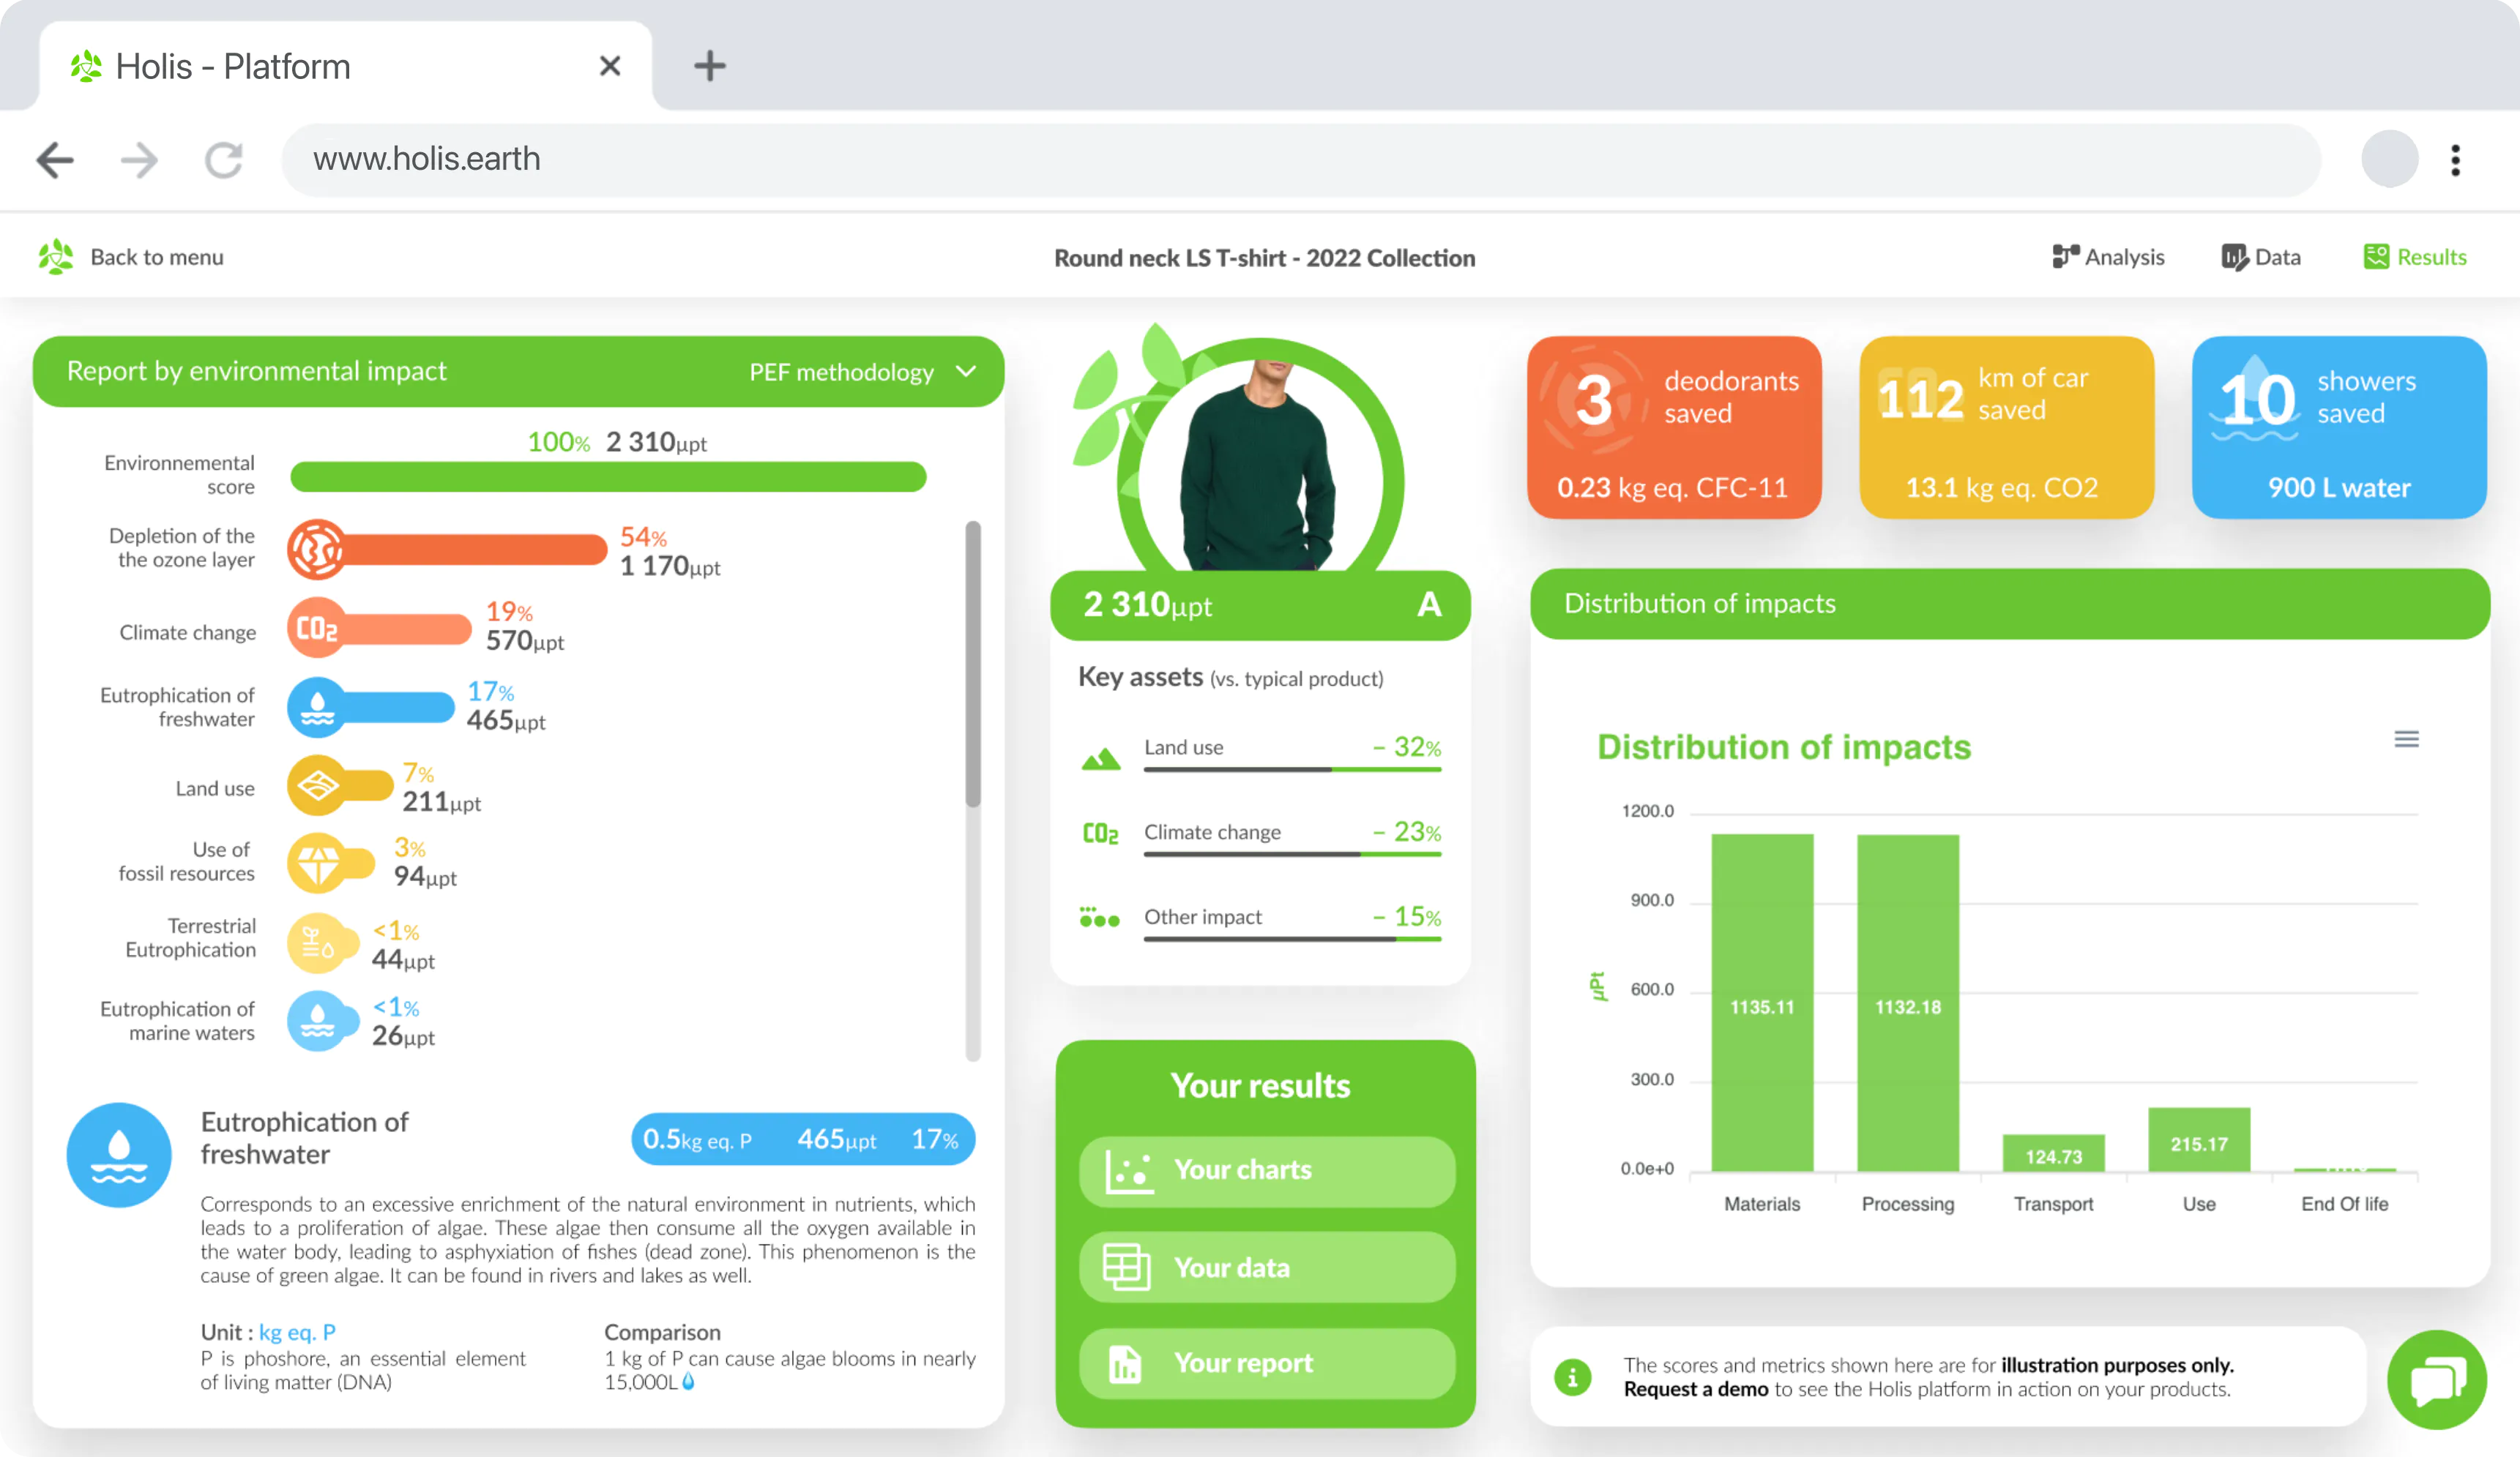Select the freshwater eutrophication water drop icon
The image size is (2520, 1457).
317,708
